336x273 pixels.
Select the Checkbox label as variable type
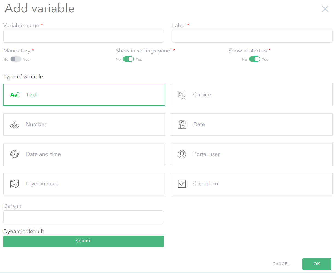206,184
